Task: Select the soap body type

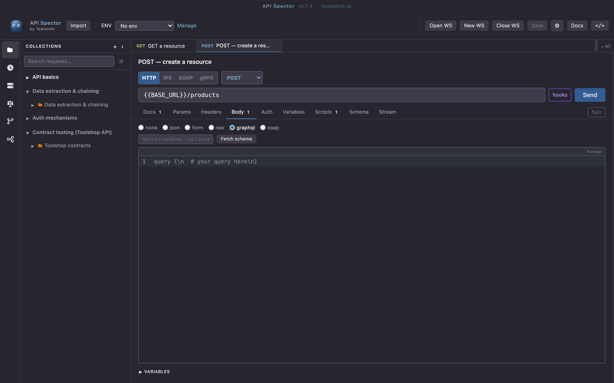Action: (x=263, y=128)
